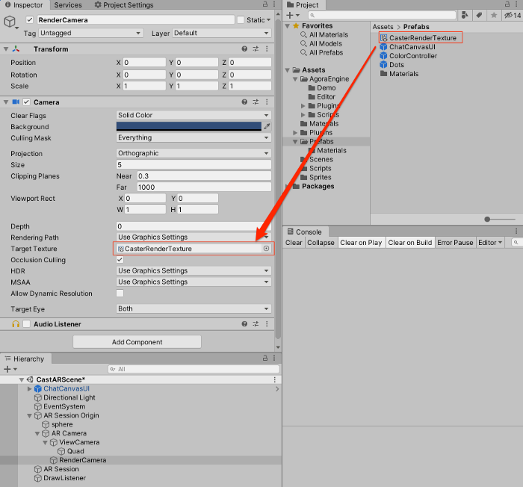523x487 pixels.
Task: Select the Console tab
Action: [x=305, y=232]
